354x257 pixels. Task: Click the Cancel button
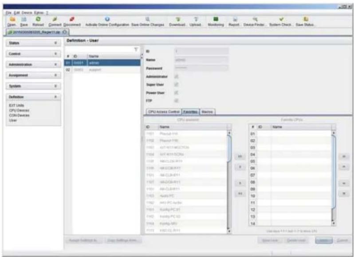[342, 240]
